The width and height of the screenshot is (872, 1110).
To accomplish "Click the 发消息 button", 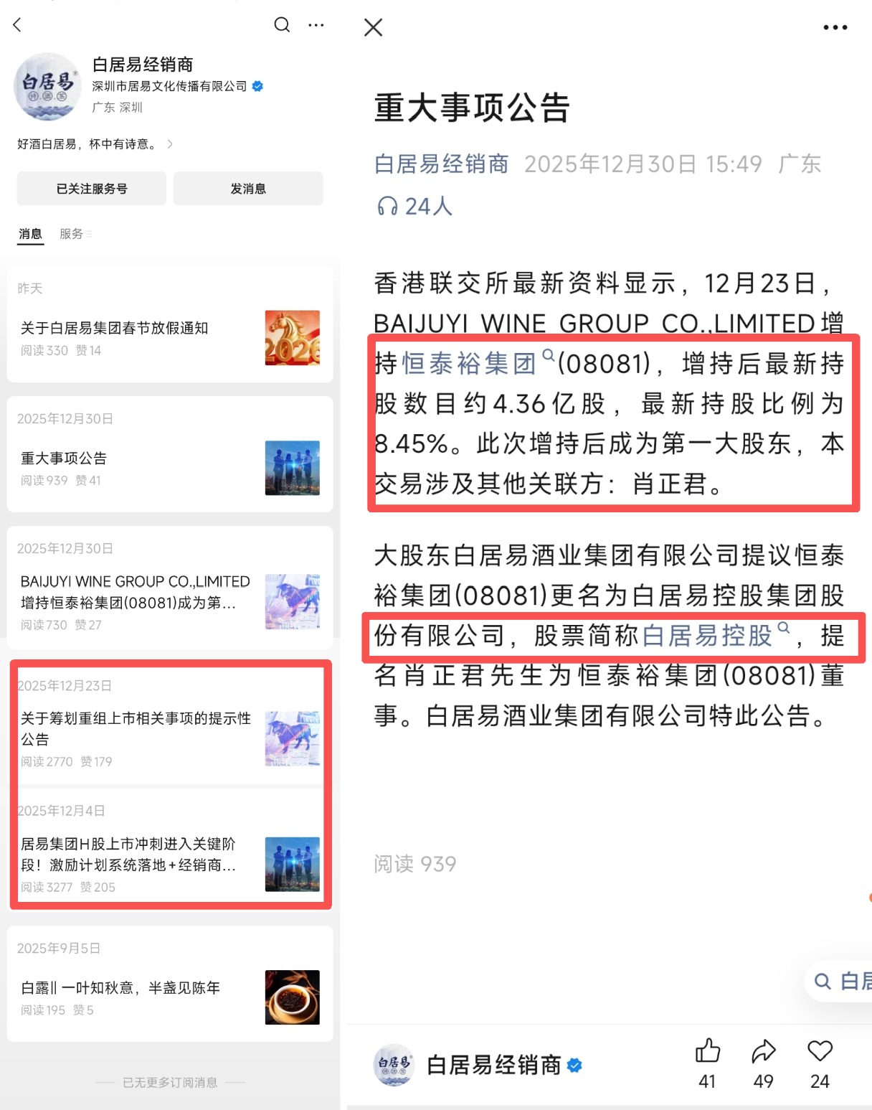I will tap(248, 189).
